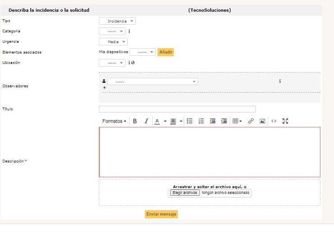This screenshot has width=334, height=234.
Task: Click into the Título input field
Action: (177, 109)
